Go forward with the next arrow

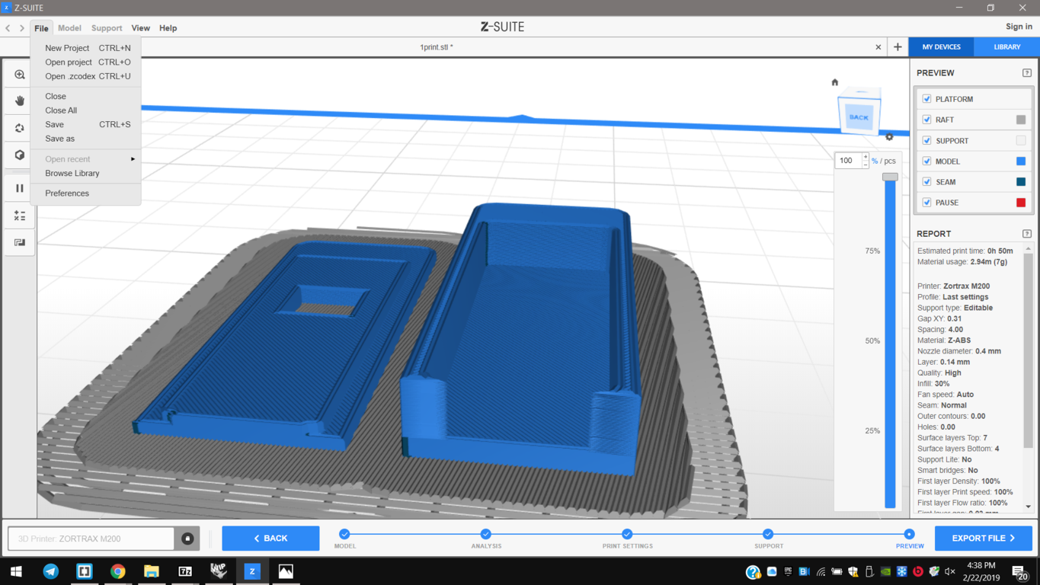22,28
